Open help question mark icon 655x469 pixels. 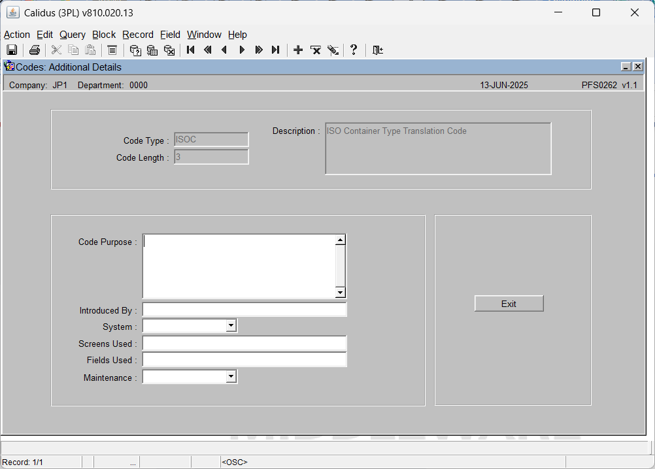pos(354,50)
